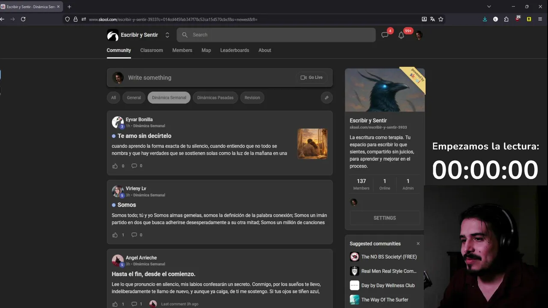This screenshot has height=308, width=548.
Task: Open the chat messages icon
Action: (385, 35)
